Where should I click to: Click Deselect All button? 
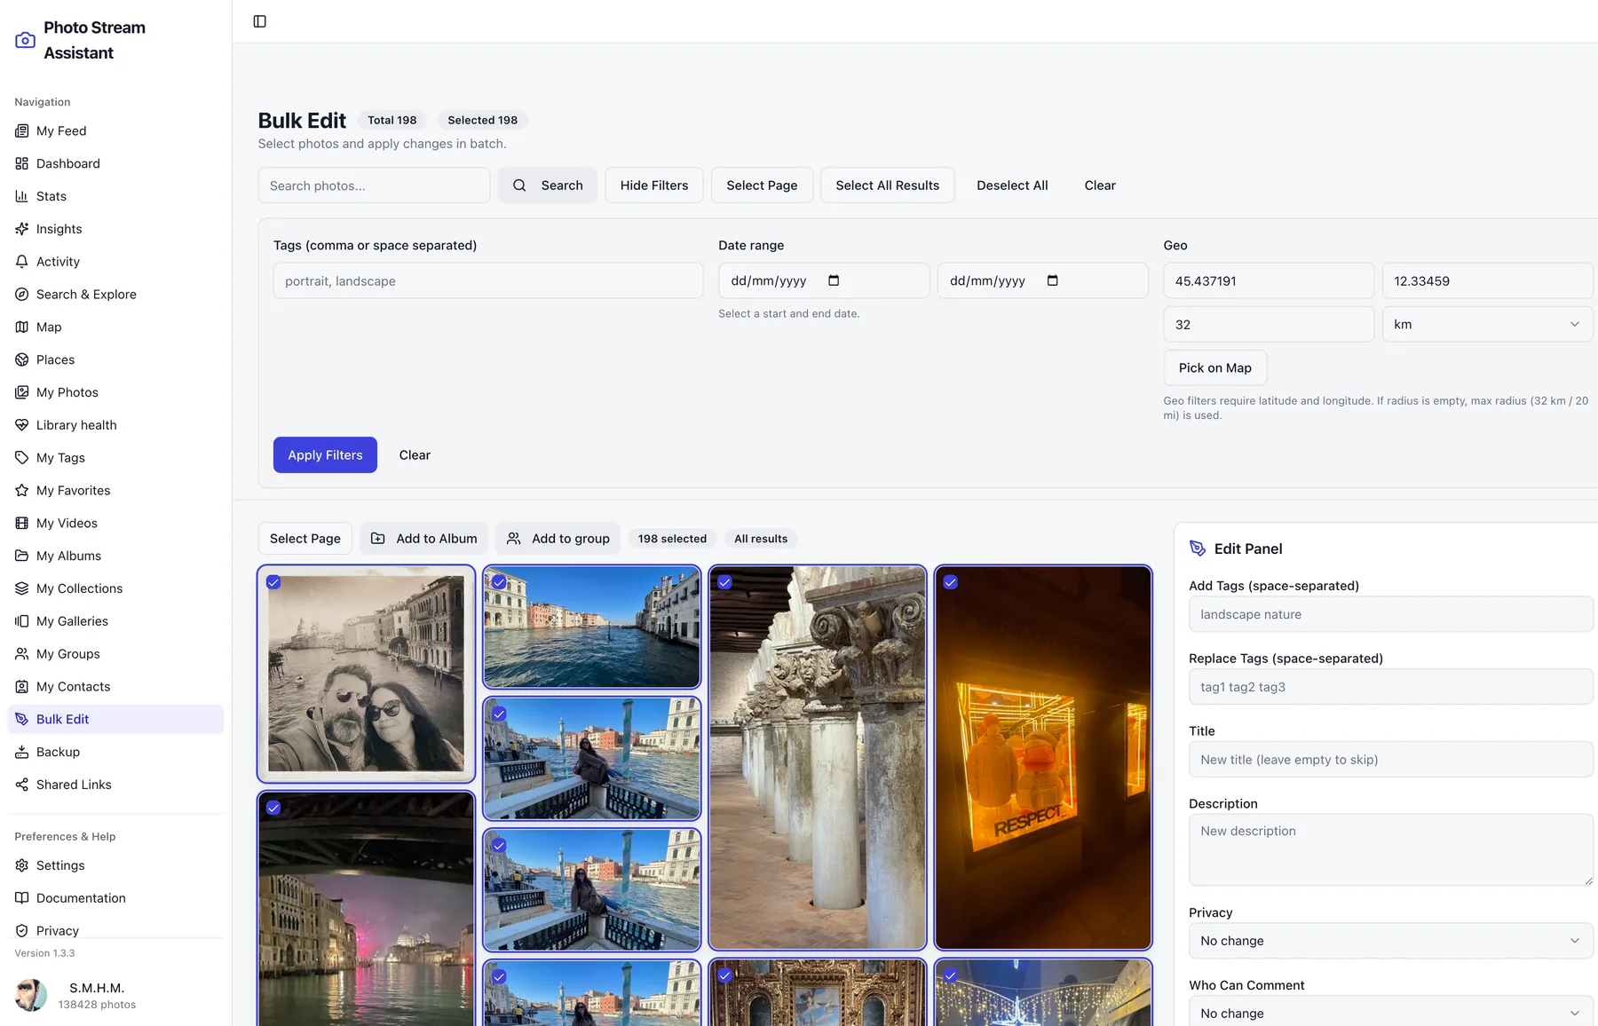[x=1012, y=185]
